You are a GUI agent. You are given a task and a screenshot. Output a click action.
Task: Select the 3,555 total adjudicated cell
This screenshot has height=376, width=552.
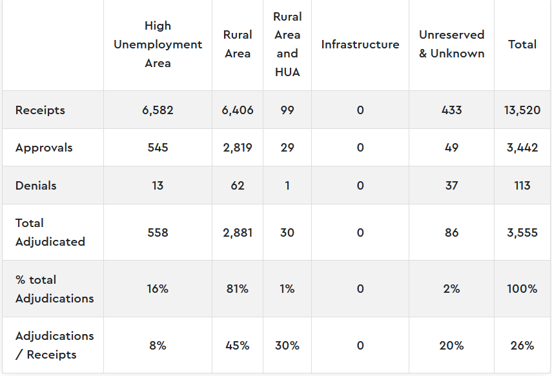point(522,233)
